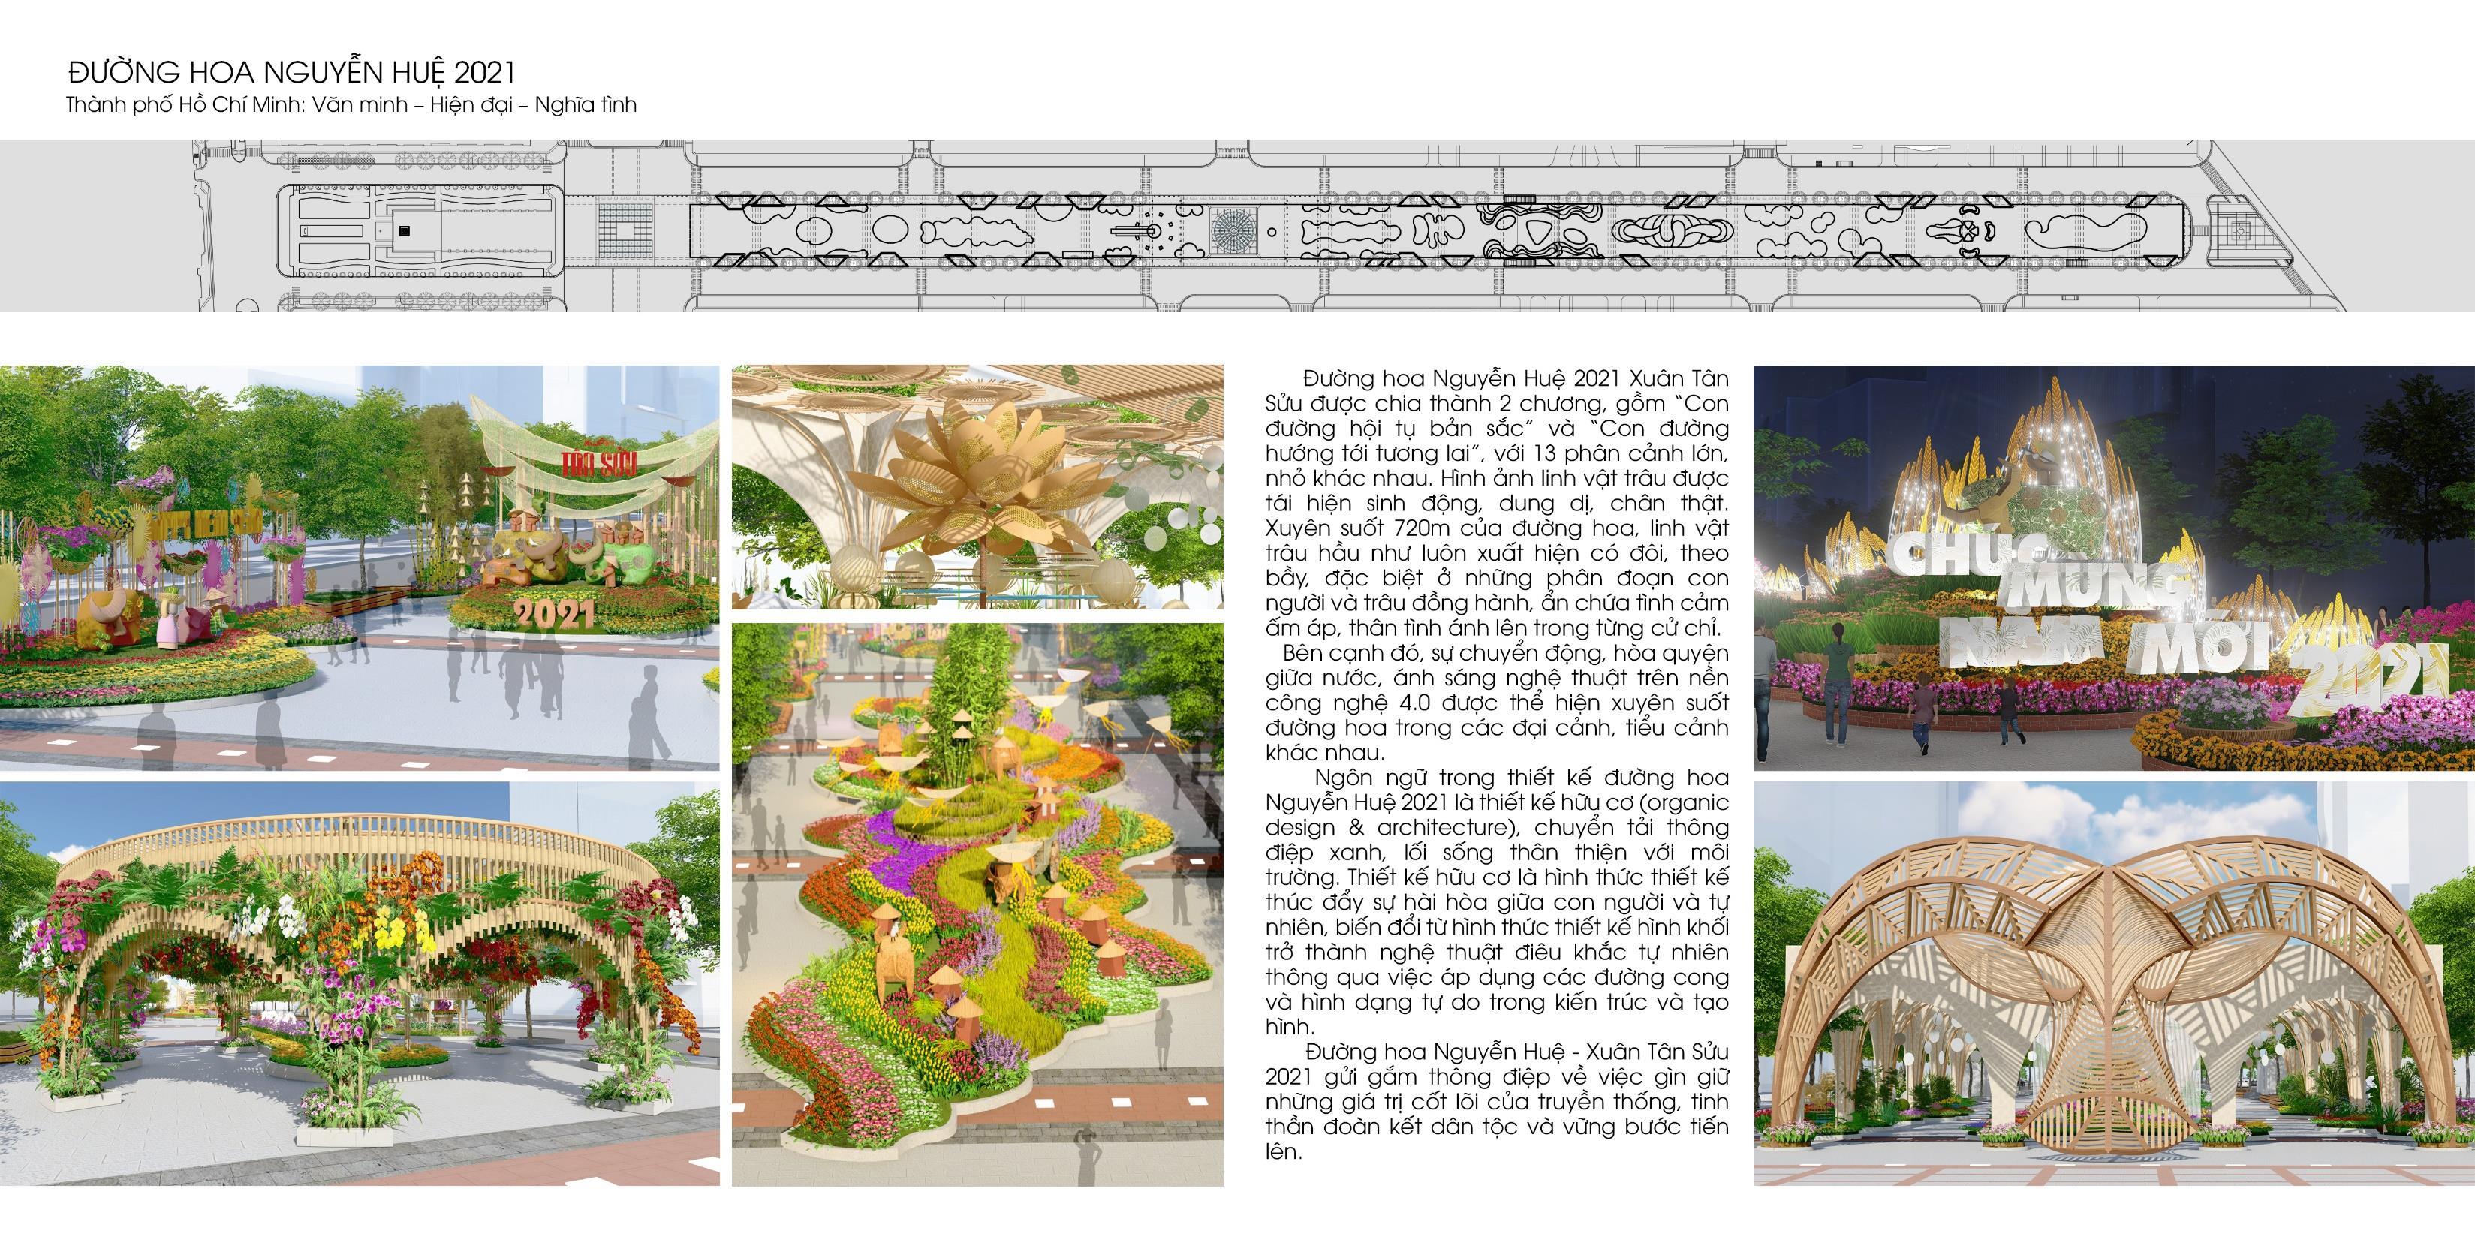This screenshot has height=1237, width=2475.
Task: Open the wooden flower pergola rendering
Action: [360, 983]
